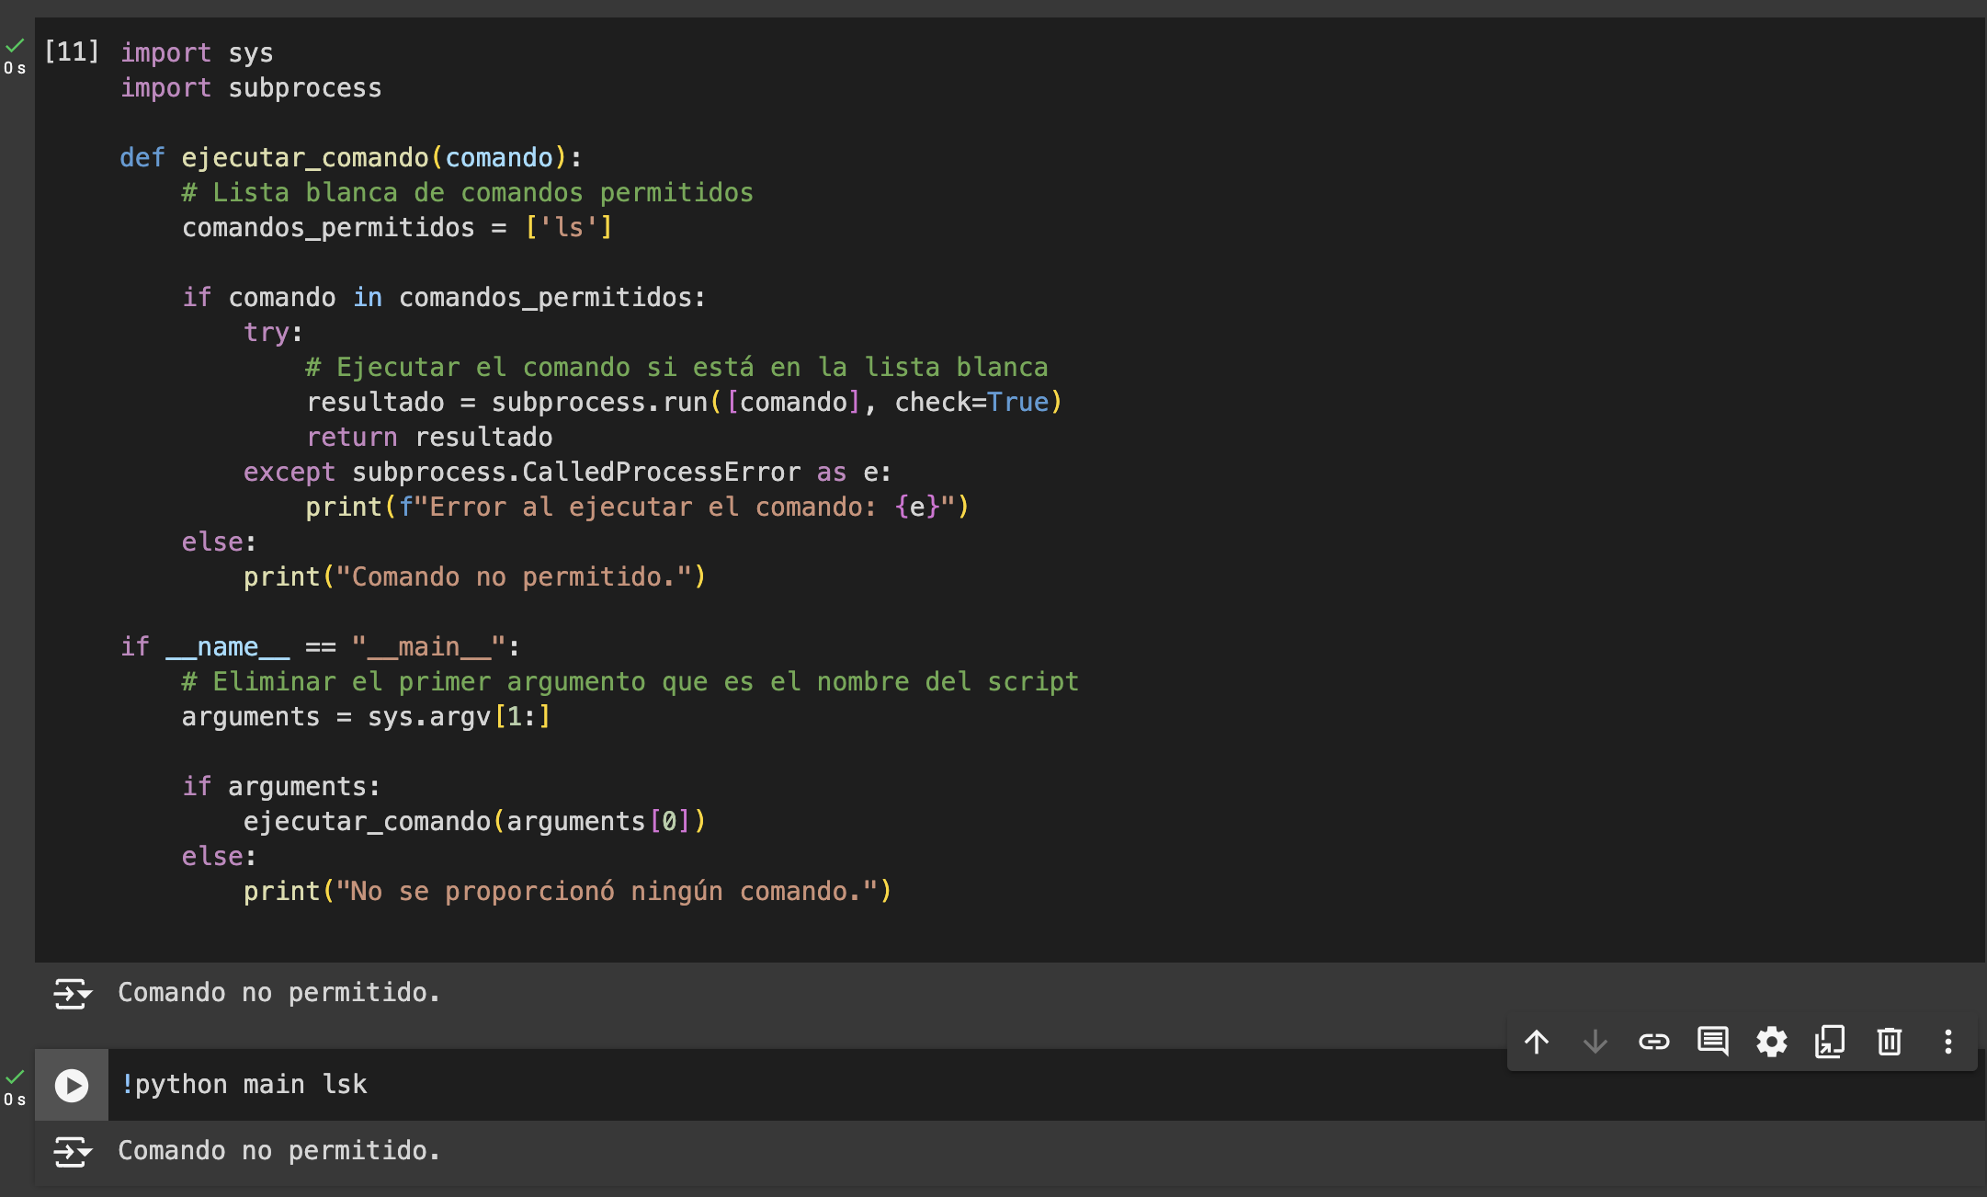Click inside comandos_permitidos = ['ls'] line

tap(396, 228)
